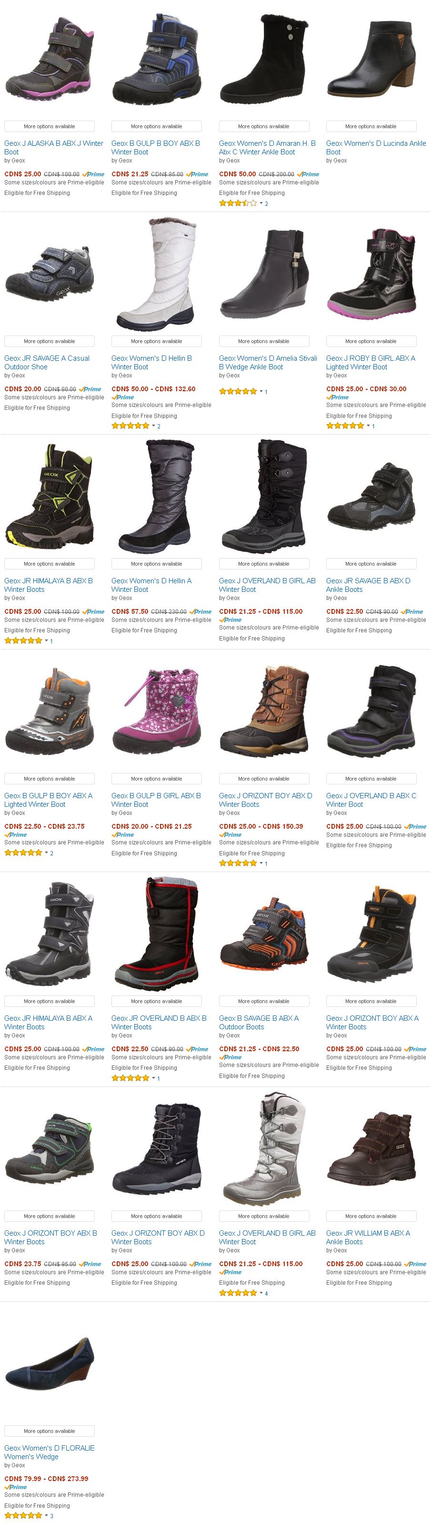
Task: Click five-star rating of GULP B BOY Lighted Boot
Action: [23, 853]
